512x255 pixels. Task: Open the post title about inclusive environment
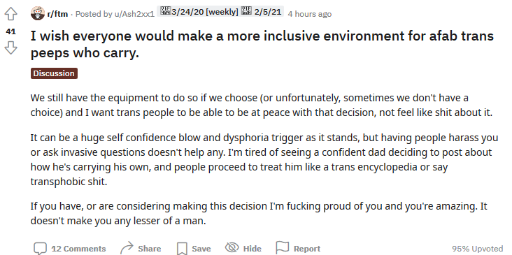262,44
